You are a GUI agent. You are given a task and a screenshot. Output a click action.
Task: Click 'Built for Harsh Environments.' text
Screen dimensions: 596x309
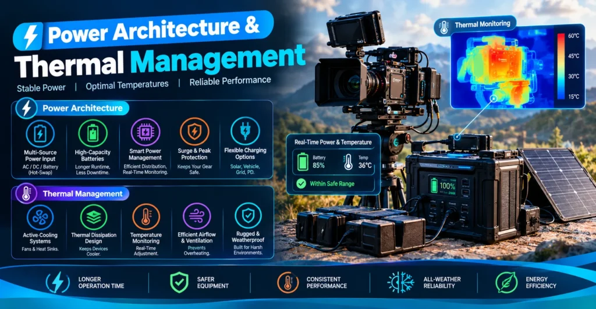(x=248, y=250)
